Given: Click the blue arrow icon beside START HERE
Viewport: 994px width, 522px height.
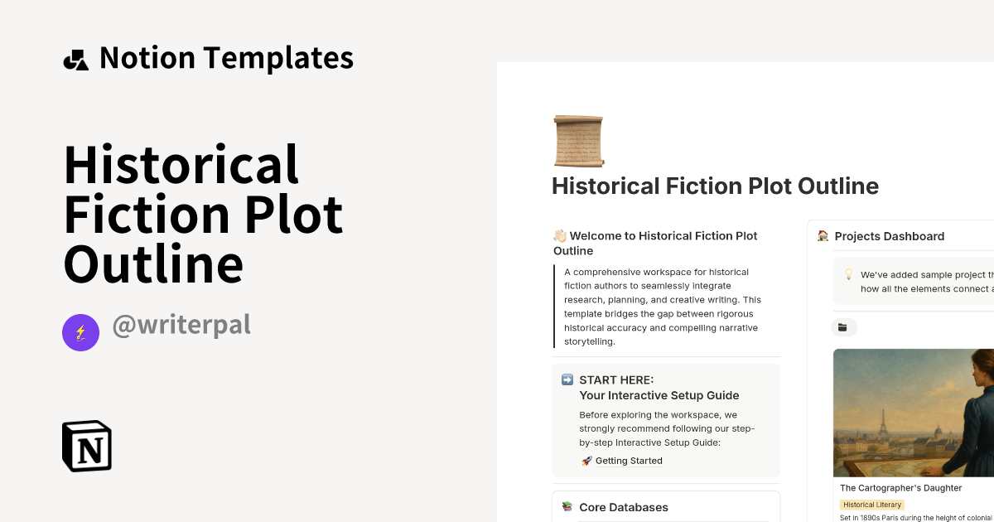Looking at the screenshot, I should [x=567, y=379].
